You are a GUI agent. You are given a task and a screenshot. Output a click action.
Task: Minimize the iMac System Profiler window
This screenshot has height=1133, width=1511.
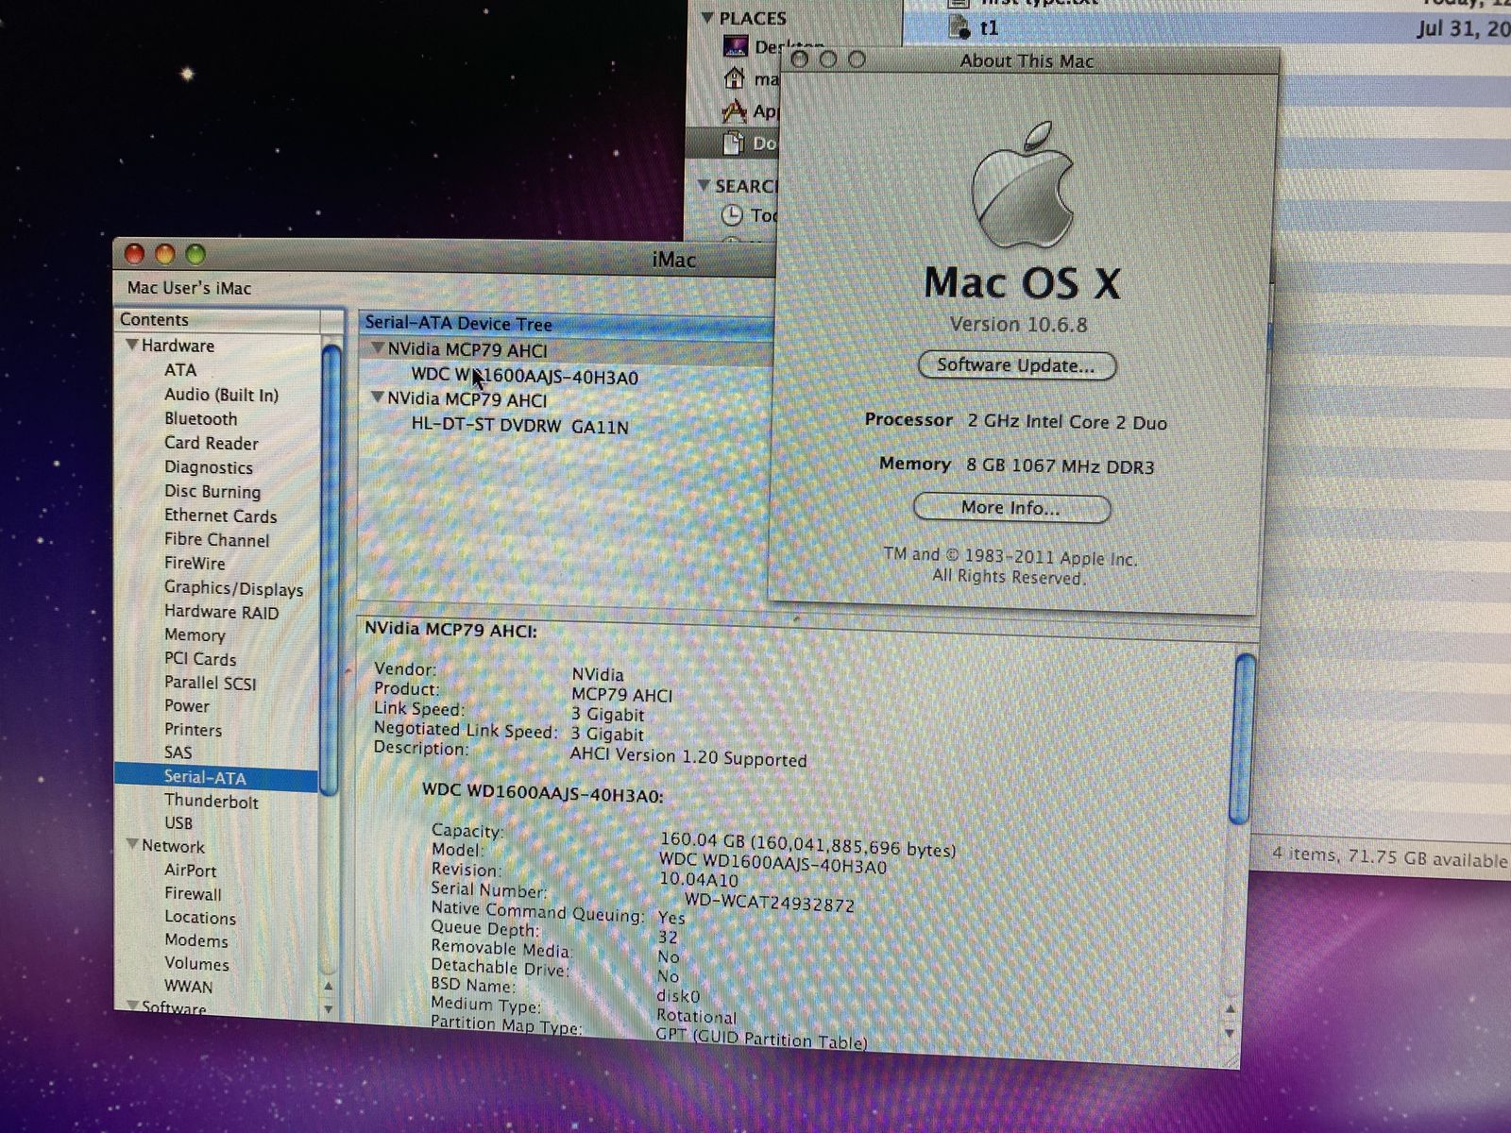pos(165,254)
